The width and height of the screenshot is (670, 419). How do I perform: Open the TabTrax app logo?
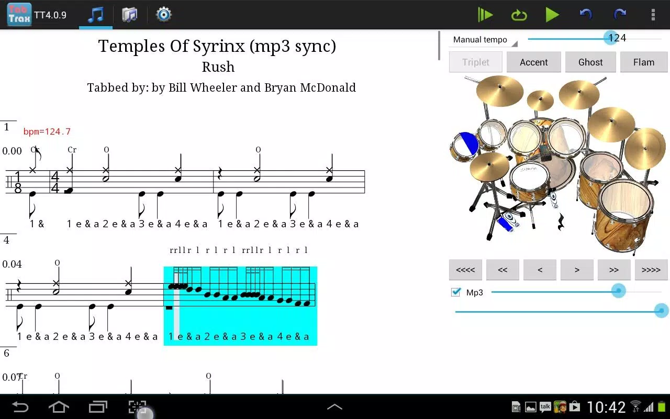[x=19, y=15]
